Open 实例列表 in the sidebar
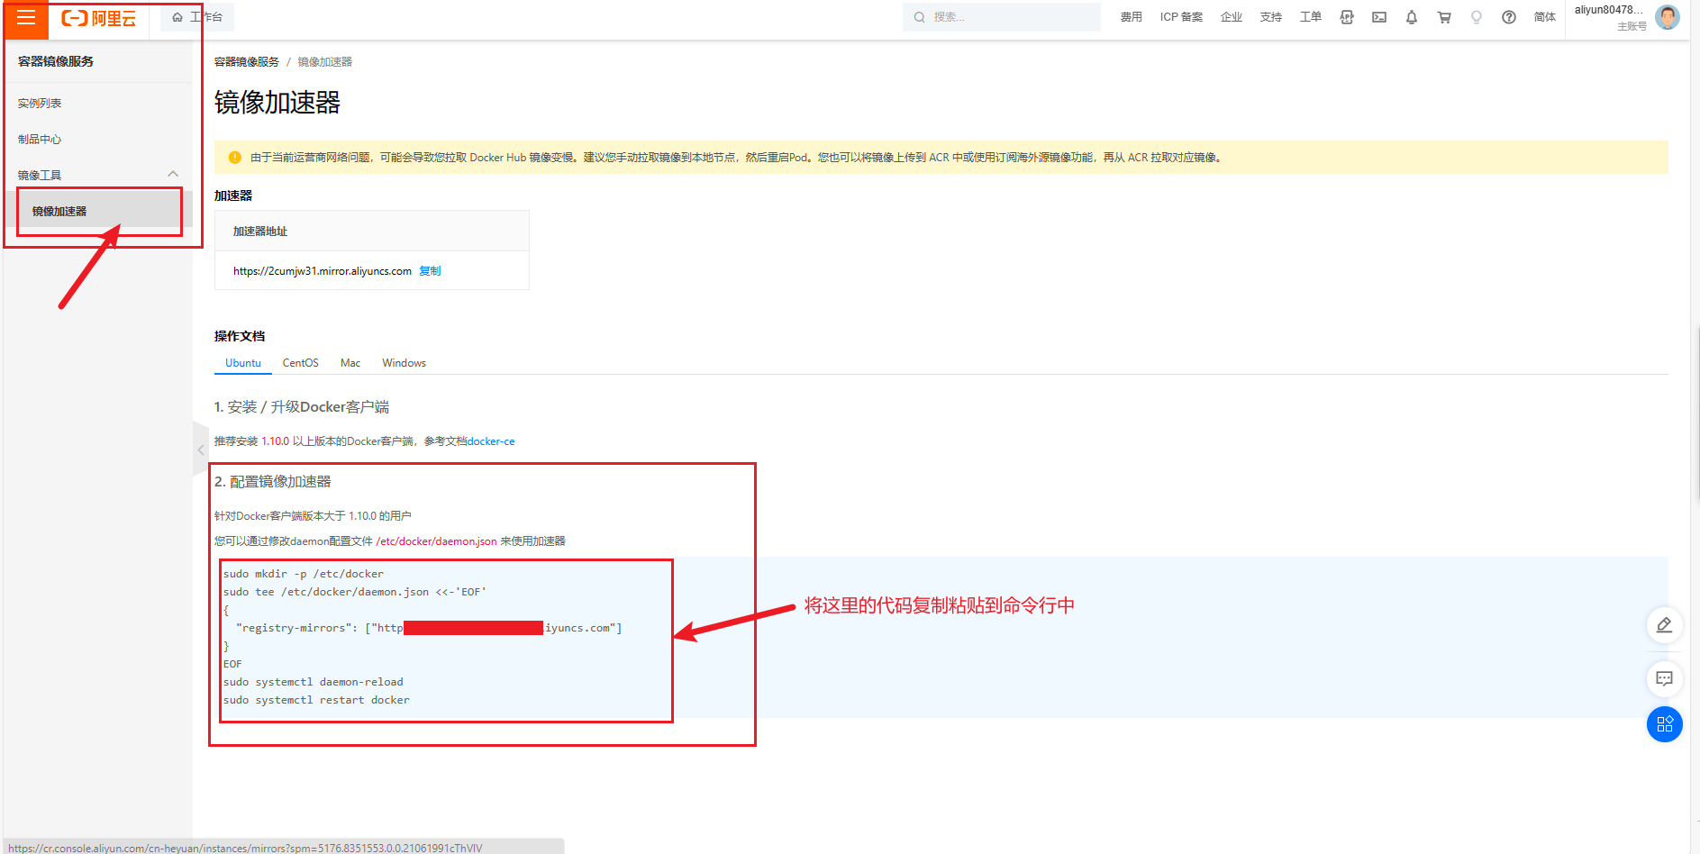The image size is (1700, 854). point(40,104)
